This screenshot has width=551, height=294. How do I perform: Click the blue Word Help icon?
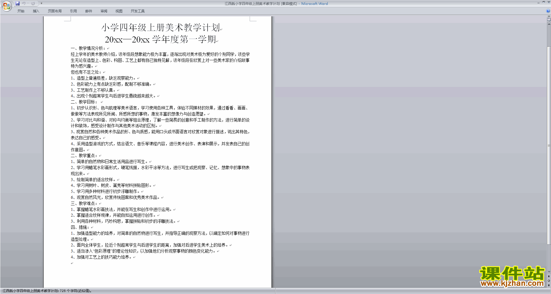pos(548,11)
